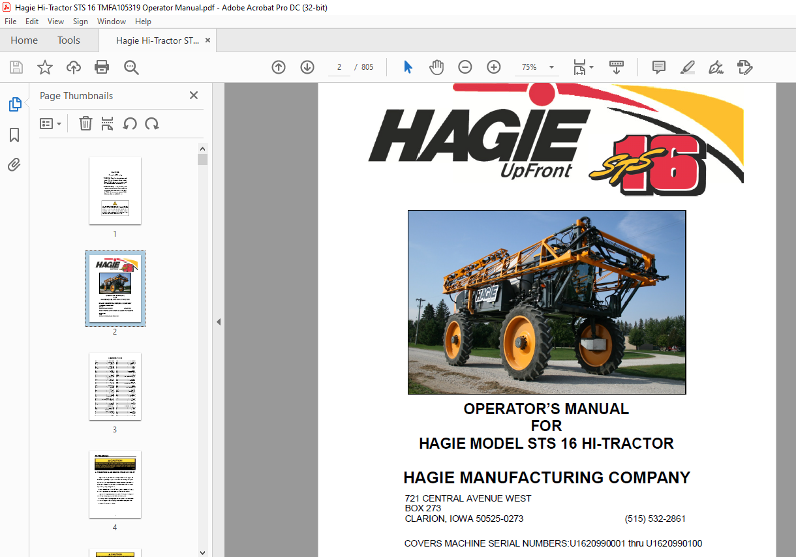Click "721 CENTRAL AVENUE WEST" address line
796x557 pixels.
468,498
